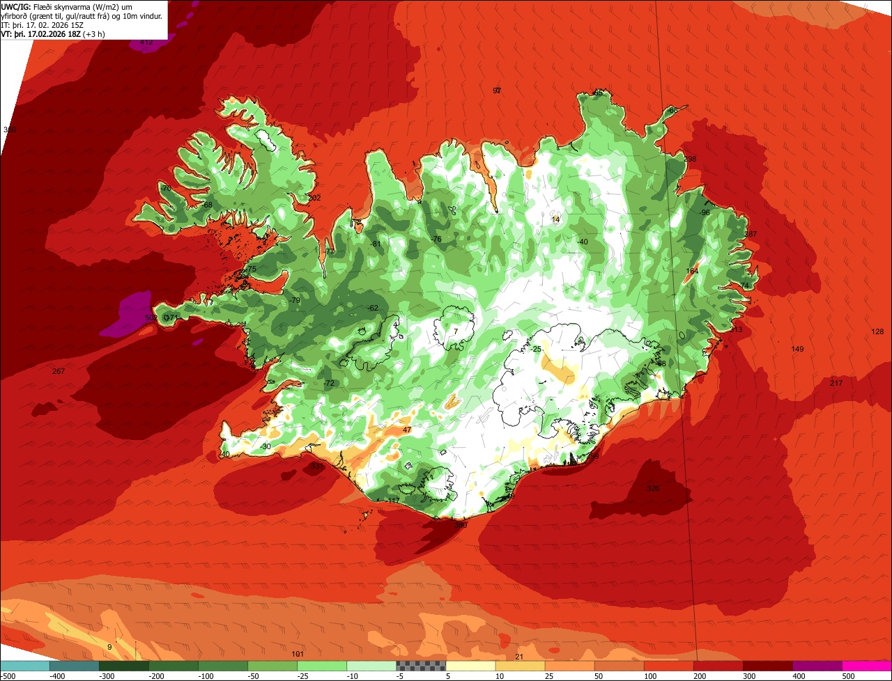Select the green swatch between -100 and -50
892x681 pixels.
point(223,666)
